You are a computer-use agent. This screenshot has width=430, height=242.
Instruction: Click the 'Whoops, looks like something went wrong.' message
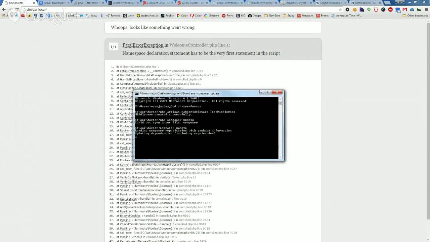[x=153, y=27]
